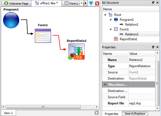Click the Source Field property label
The width and height of the screenshot is (161, 116).
[116, 97]
